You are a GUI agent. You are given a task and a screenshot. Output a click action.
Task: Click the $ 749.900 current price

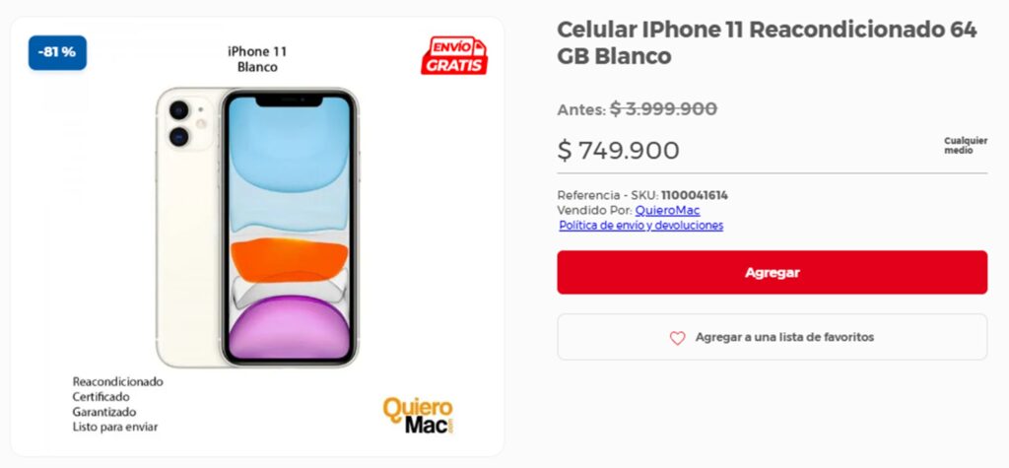[619, 151]
